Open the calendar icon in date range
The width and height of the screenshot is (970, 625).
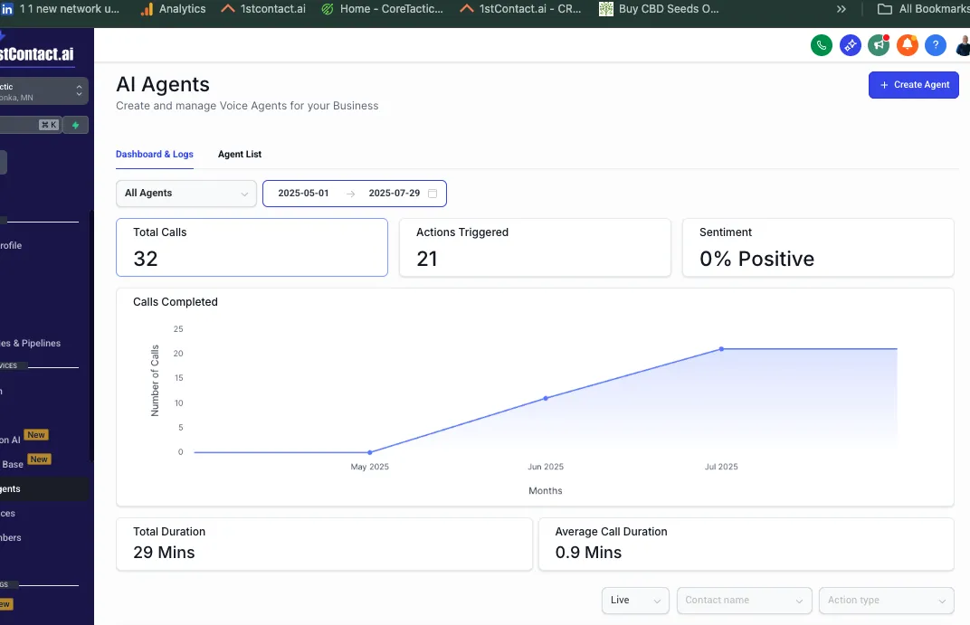coord(433,194)
